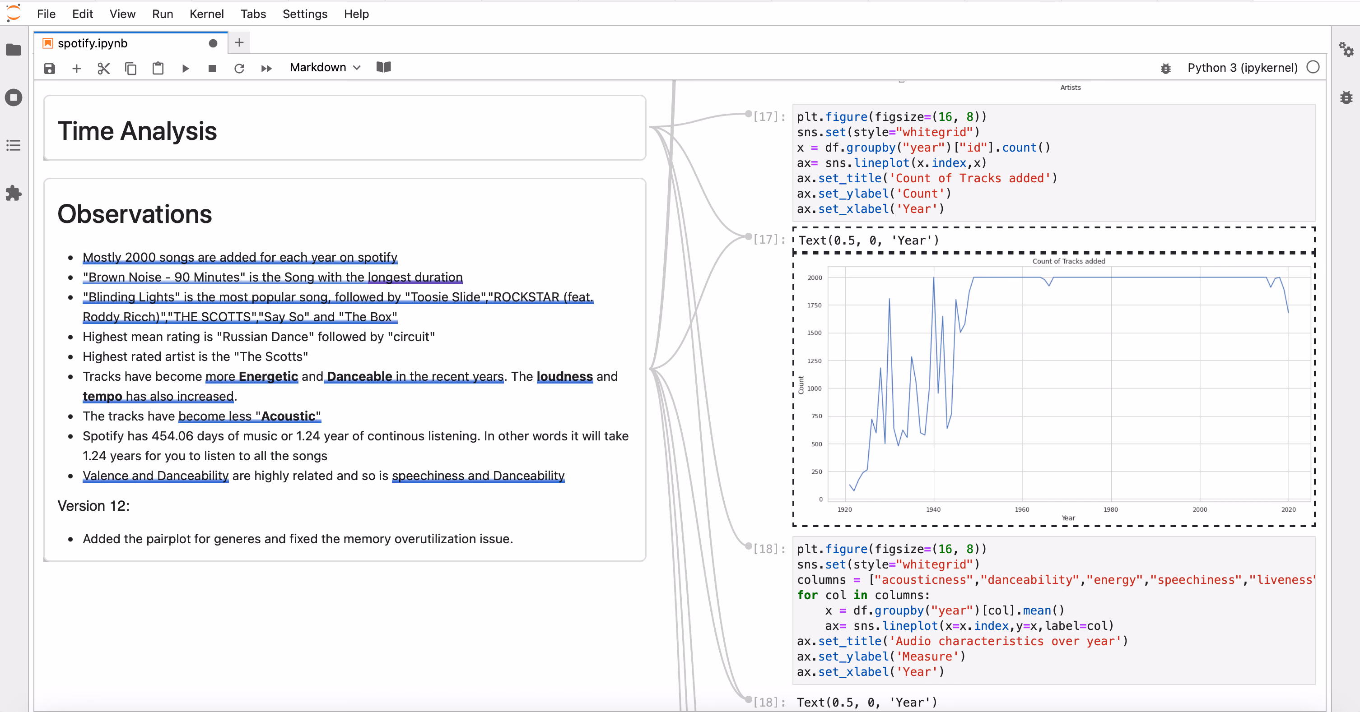The image size is (1360, 712).
Task: Click the ax.set_ylabel('Count') code line
Action: click(x=874, y=194)
